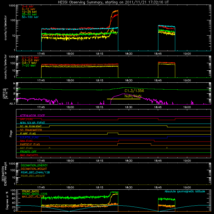
Task: Select the FRONTS_OFF flag label
Action: pyautogui.click(x=28, y=152)
